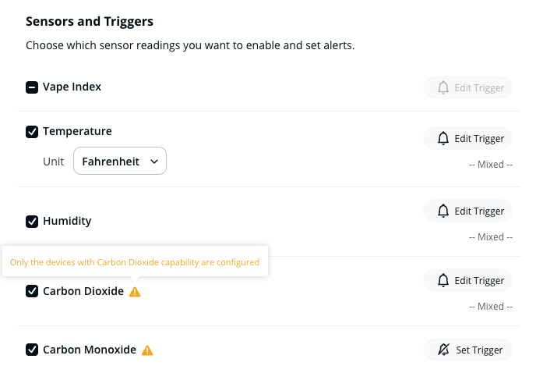Viewport: 536px width, 373px height.
Task: Uncheck the Carbon Dioxide checkbox
Action: click(x=32, y=291)
